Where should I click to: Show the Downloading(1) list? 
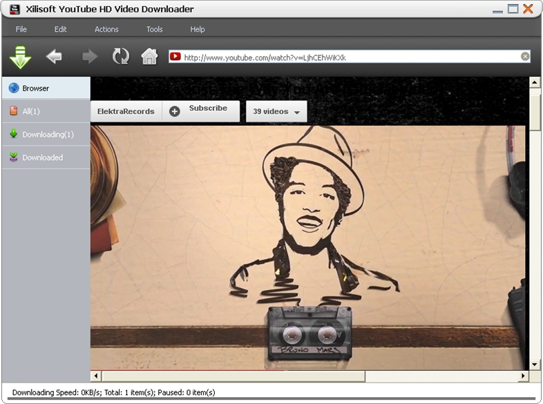tap(46, 134)
